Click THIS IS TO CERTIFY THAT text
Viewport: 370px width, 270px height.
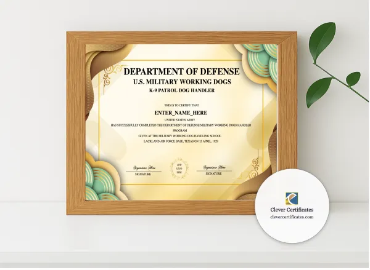tap(182, 105)
